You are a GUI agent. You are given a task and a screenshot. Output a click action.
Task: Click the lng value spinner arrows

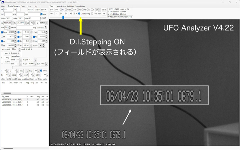pyautogui.click(x=13, y=23)
